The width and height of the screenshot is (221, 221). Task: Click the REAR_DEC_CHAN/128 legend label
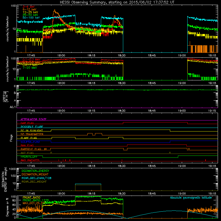36,178
